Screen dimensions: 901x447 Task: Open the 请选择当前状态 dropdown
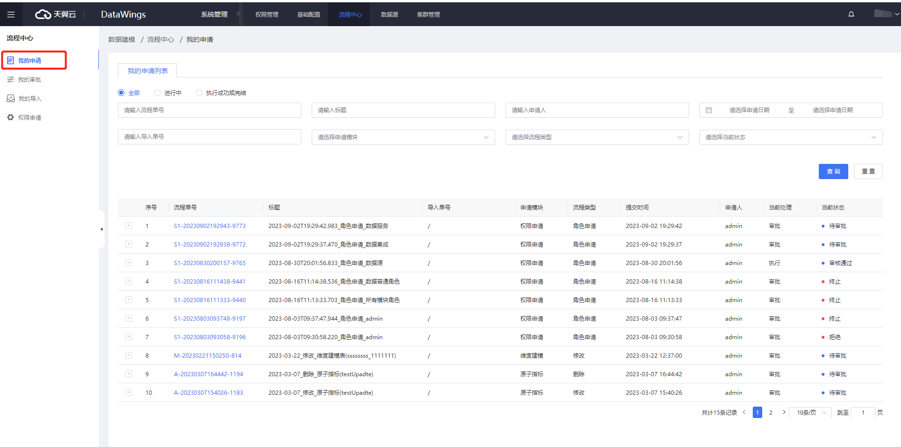click(x=791, y=137)
